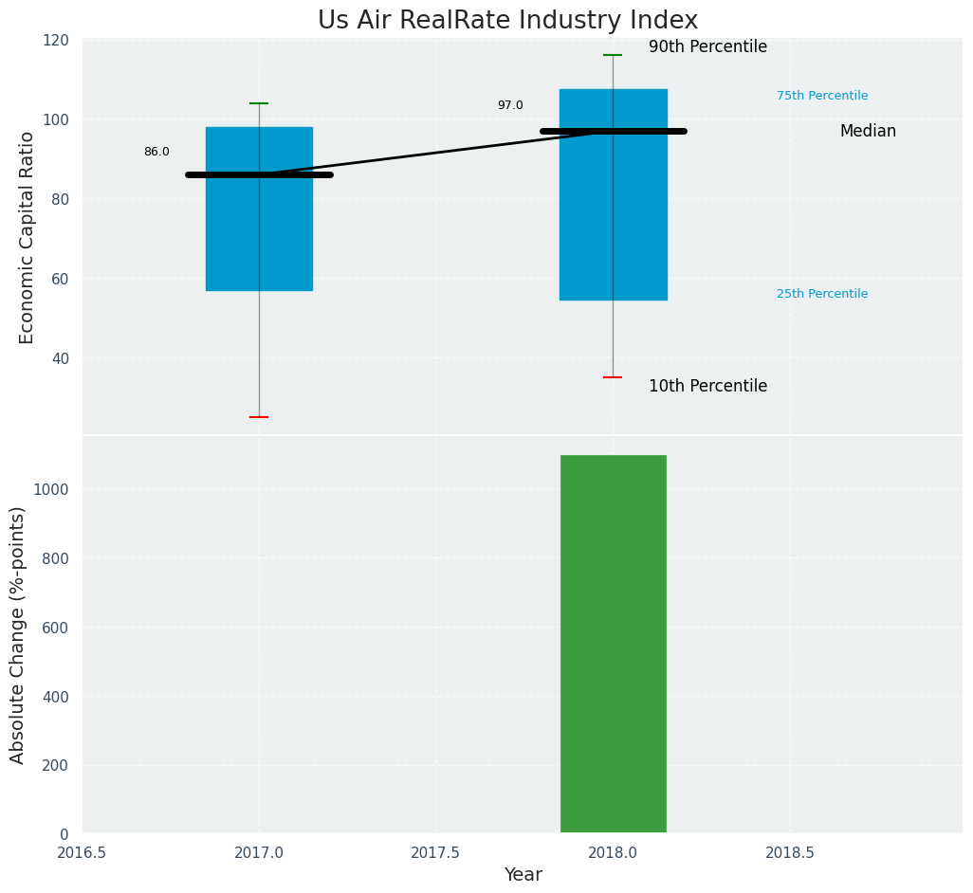
Task: Click the 1000 tick on the lower y-axis
Action: point(53,490)
